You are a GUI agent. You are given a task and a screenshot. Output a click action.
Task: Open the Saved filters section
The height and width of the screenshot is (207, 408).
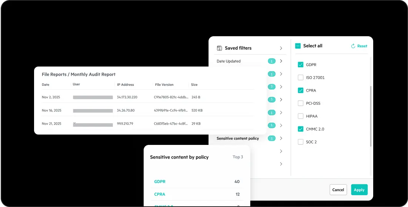pyautogui.click(x=250, y=48)
